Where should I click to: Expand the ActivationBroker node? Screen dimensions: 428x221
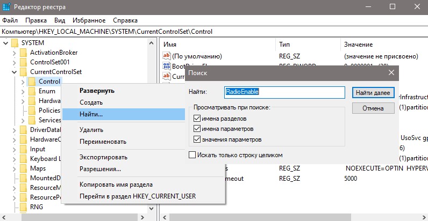pyautogui.click(x=14, y=53)
